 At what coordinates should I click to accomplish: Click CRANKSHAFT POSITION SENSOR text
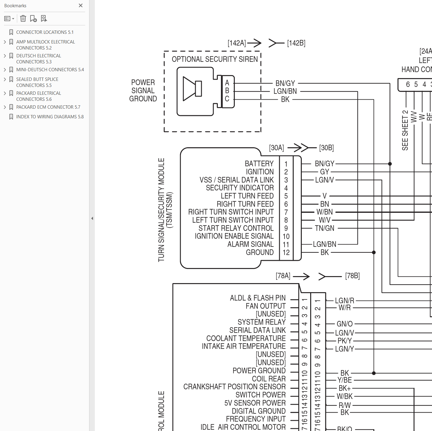coord(234,387)
